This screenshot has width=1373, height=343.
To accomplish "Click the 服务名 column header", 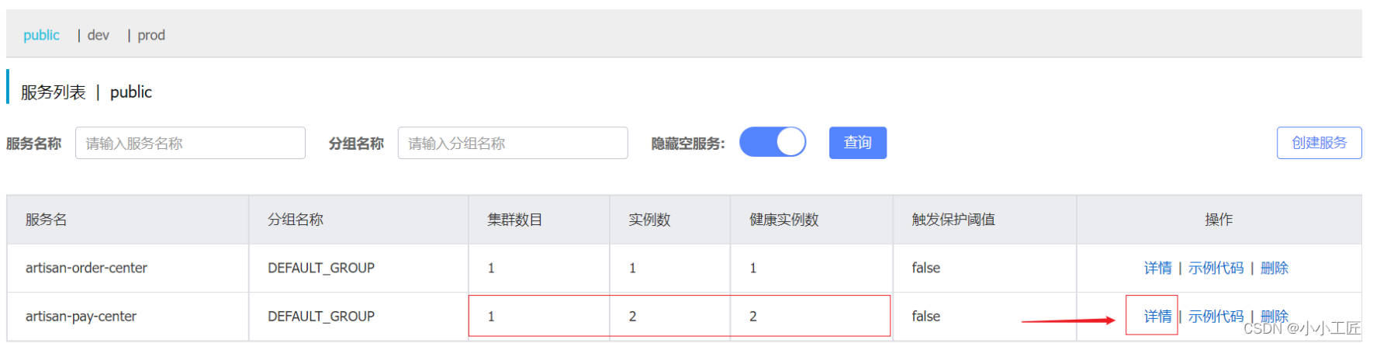I will tap(46, 220).
